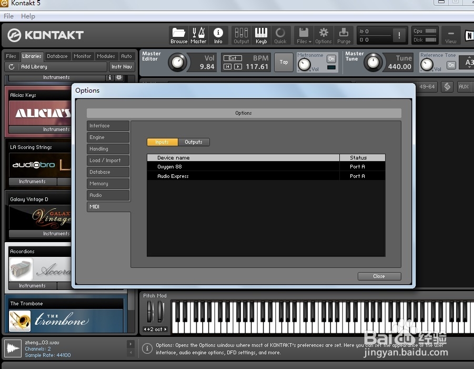
Task: Switch to MIDI Inputs view
Action: coord(163,142)
